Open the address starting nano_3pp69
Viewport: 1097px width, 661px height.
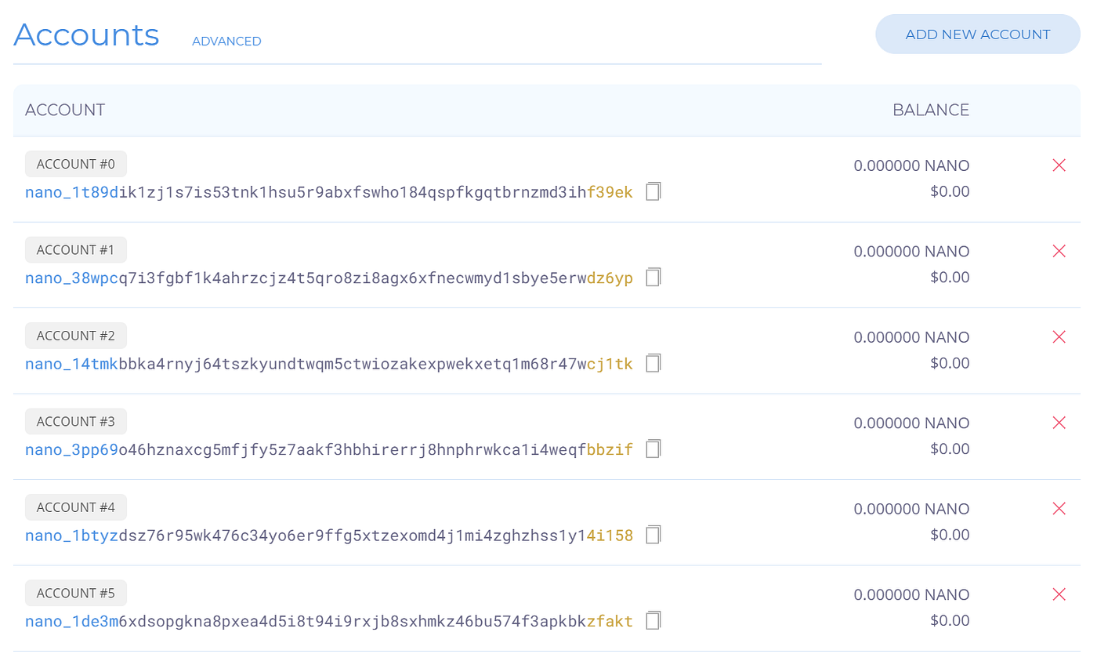(x=329, y=449)
